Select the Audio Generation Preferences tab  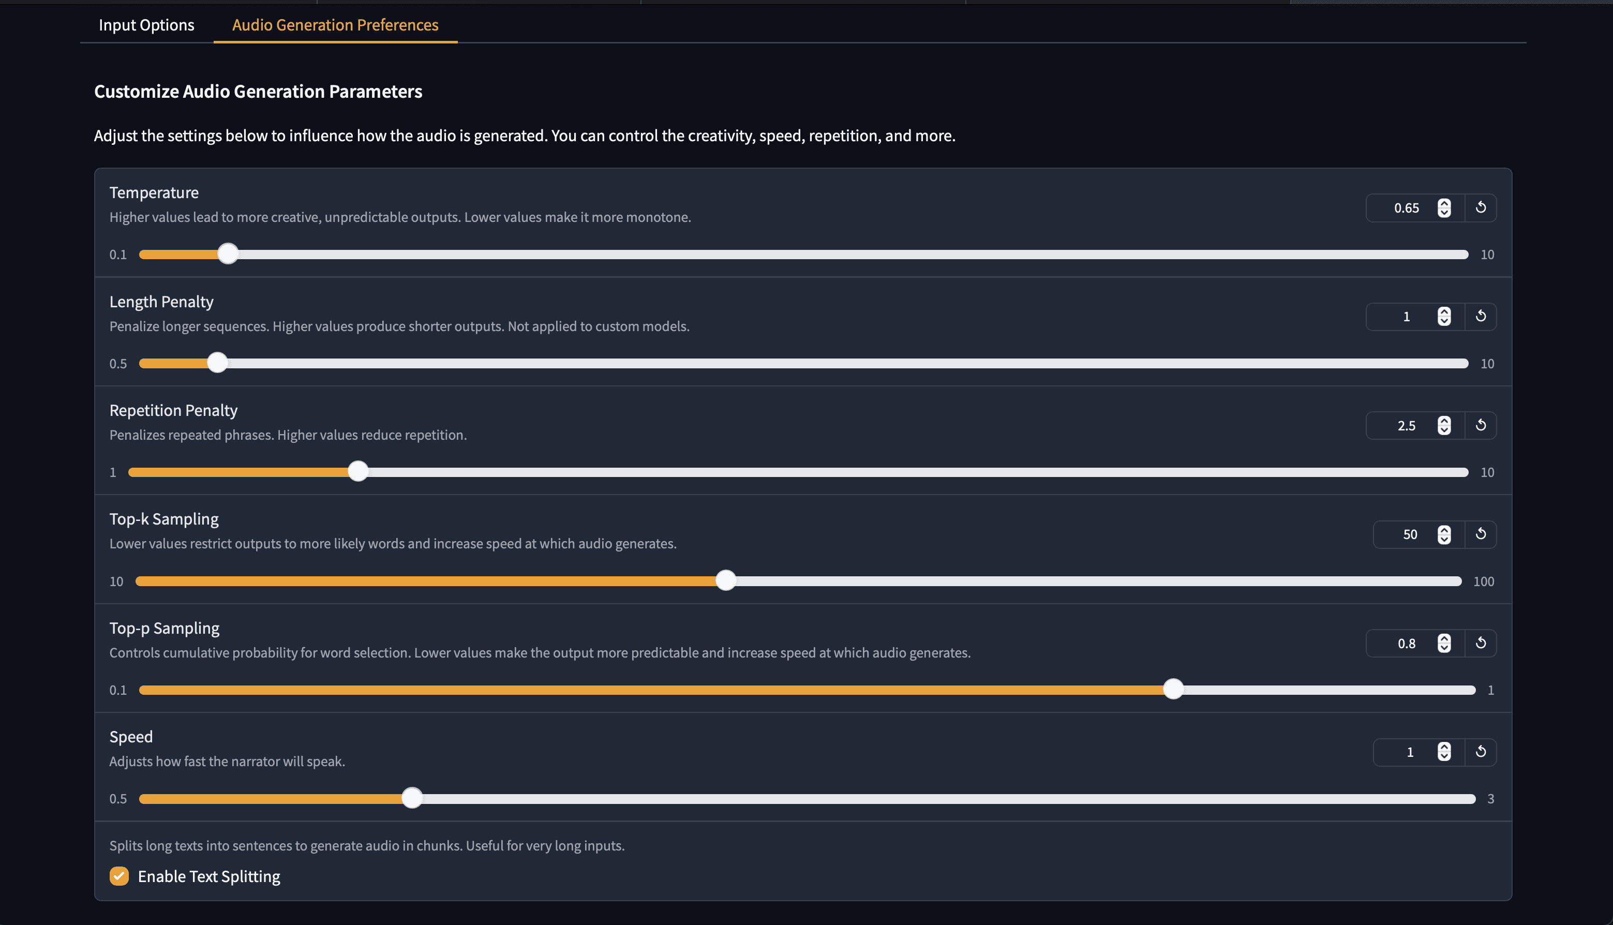335,24
